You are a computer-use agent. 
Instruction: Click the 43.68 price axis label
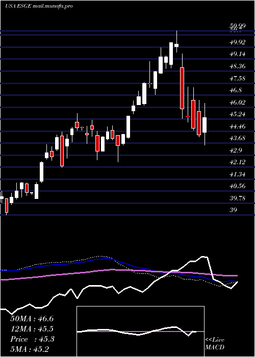(x=238, y=138)
